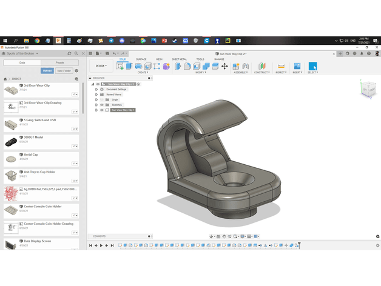Search in the data panel
381x286 pixels.
click(x=76, y=53)
